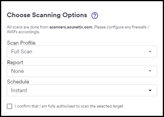The width and height of the screenshot is (164, 117).
Task: Open the help question mark icon
Action: point(95,16)
